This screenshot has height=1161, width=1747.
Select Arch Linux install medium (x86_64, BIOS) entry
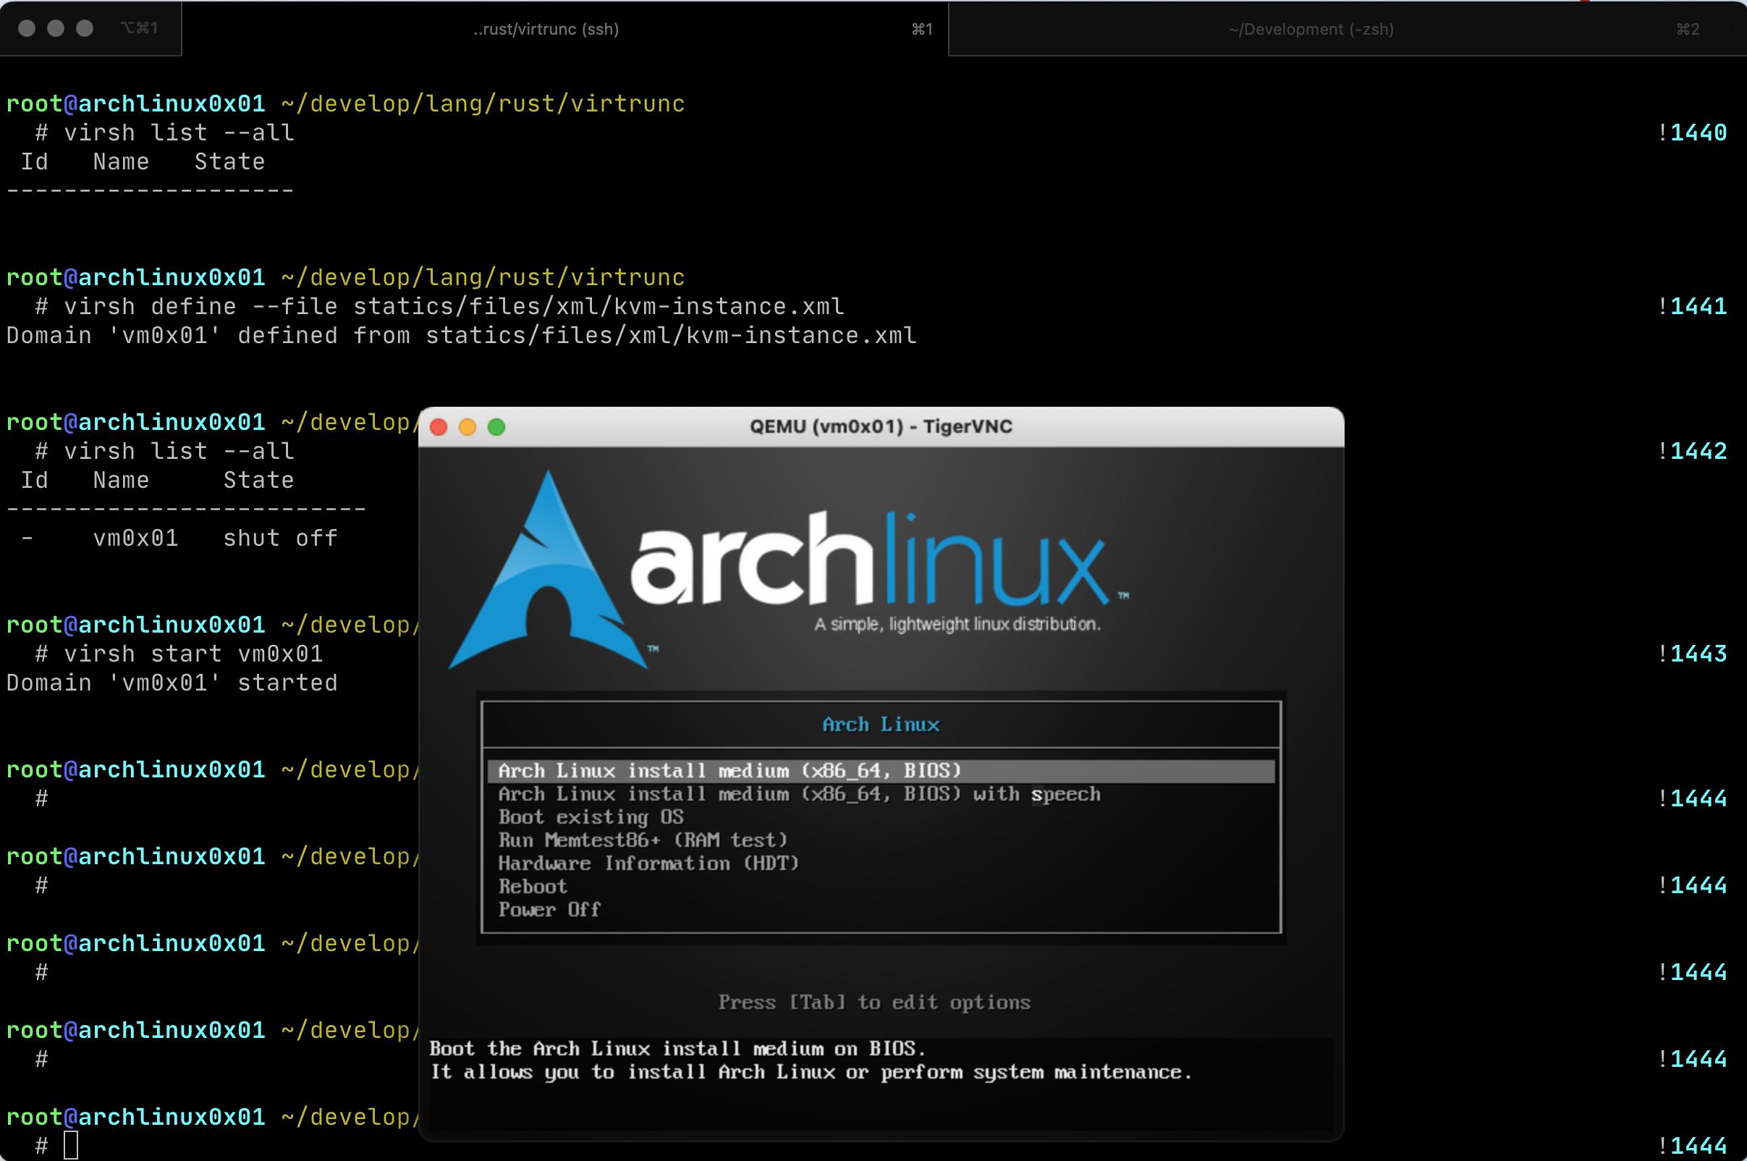[x=729, y=771]
